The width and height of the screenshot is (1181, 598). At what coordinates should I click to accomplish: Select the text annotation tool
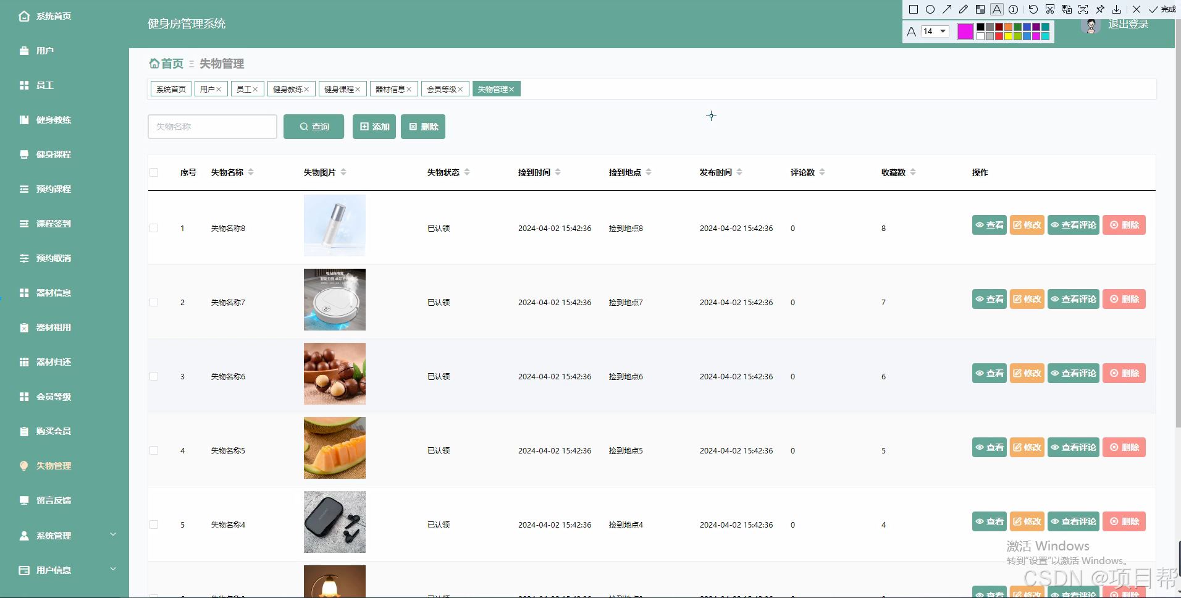[997, 9]
